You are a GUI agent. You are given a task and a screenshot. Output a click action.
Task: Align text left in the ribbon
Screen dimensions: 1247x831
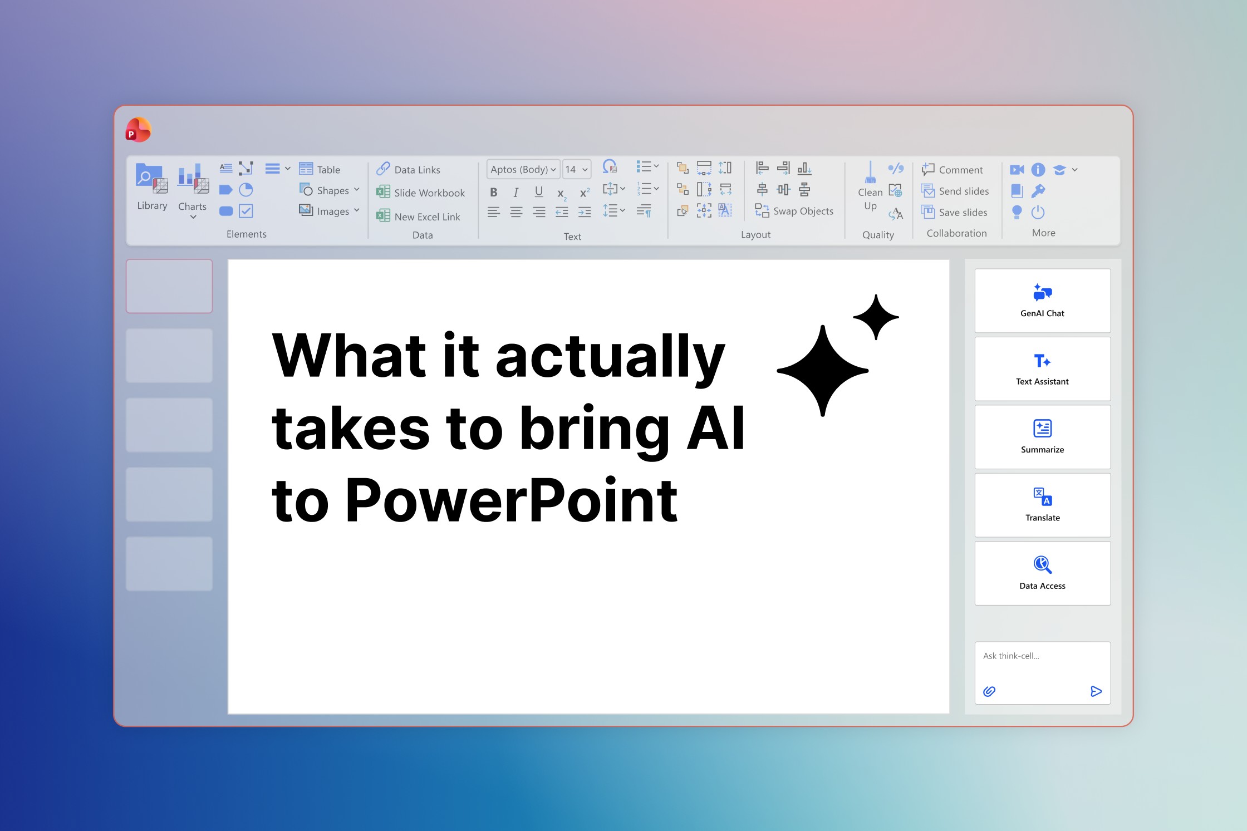point(494,212)
